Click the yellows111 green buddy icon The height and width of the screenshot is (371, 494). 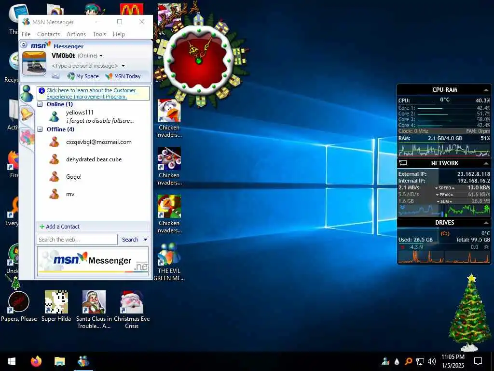point(54,116)
